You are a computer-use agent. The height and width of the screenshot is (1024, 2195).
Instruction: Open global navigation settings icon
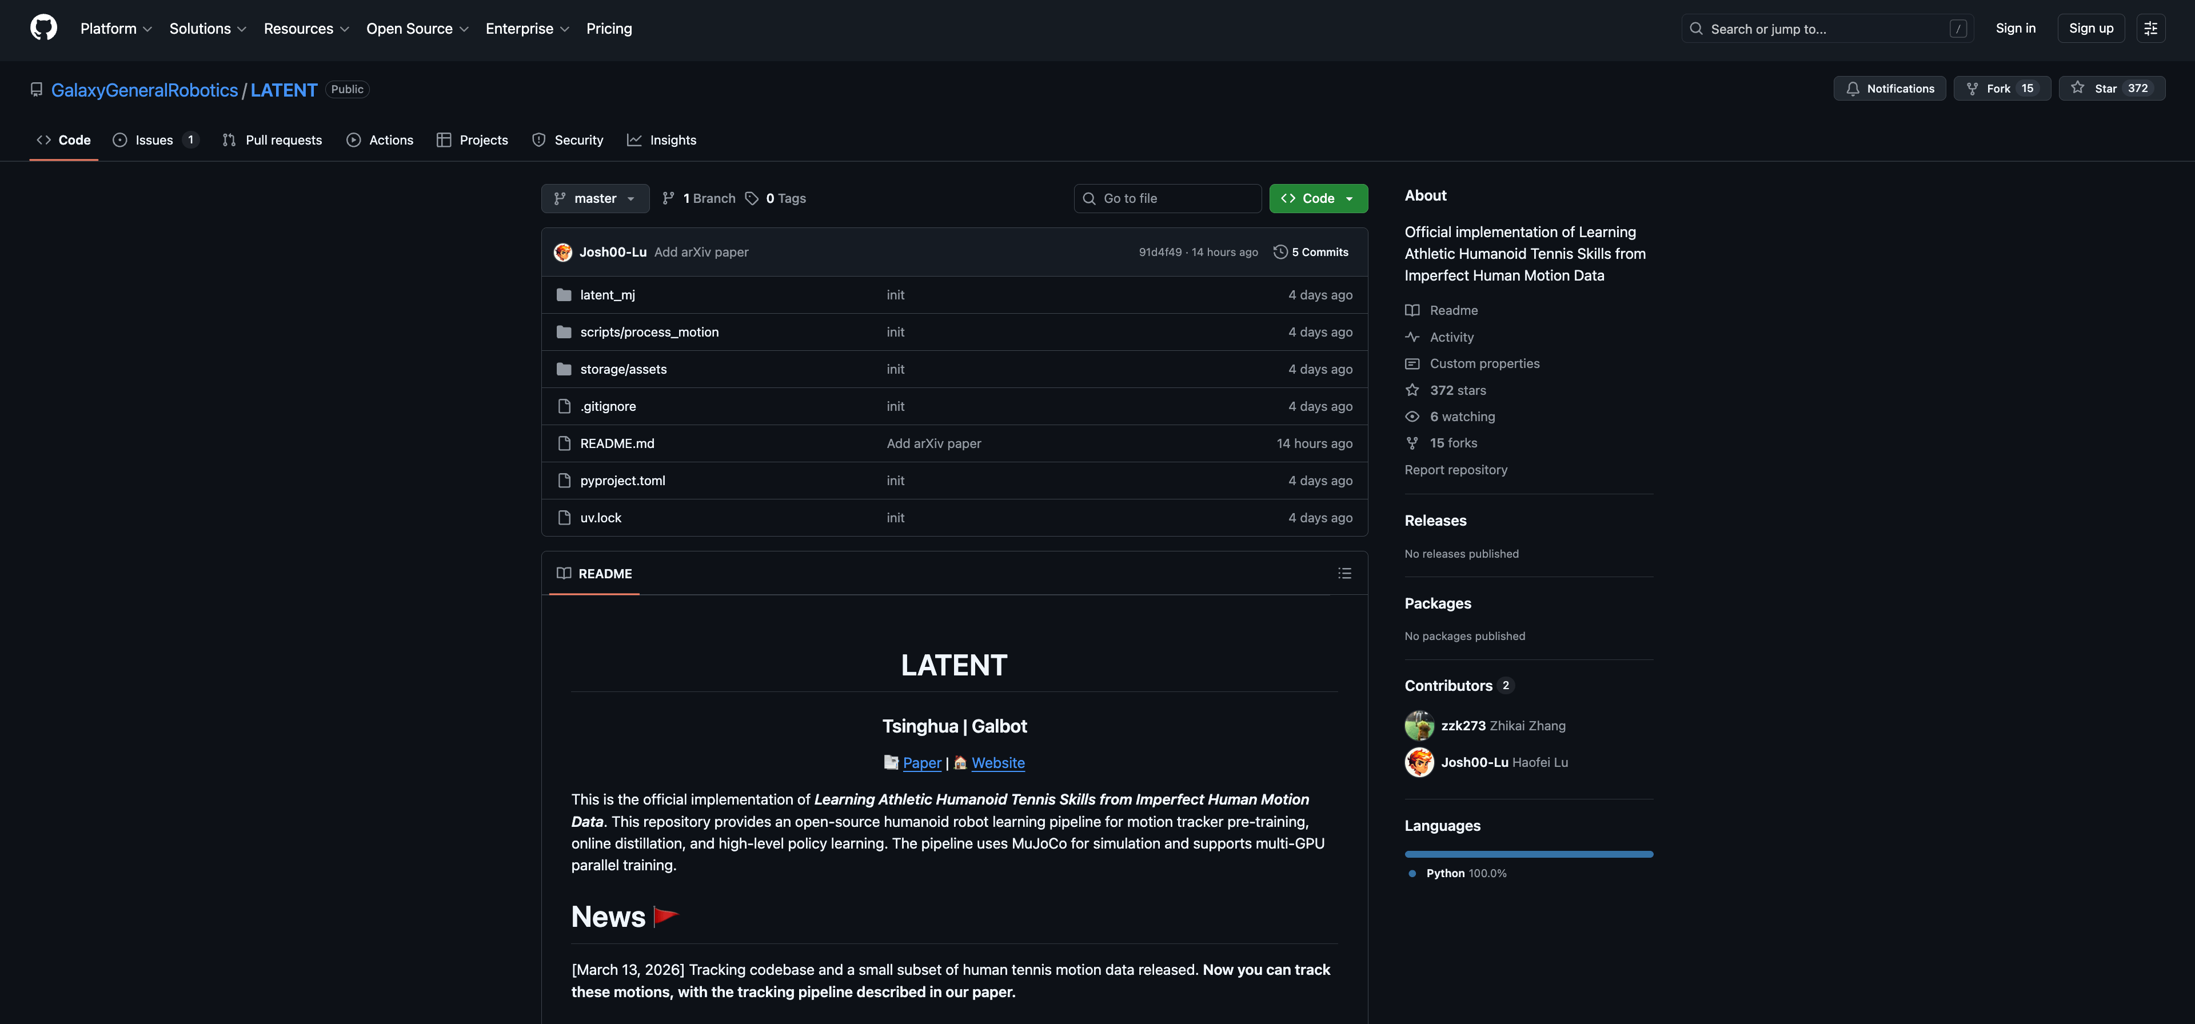click(x=2150, y=28)
